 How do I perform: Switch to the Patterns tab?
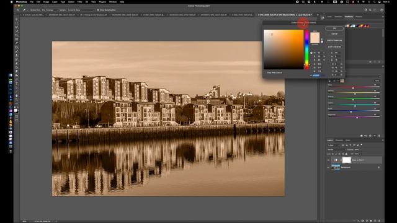click(359, 17)
